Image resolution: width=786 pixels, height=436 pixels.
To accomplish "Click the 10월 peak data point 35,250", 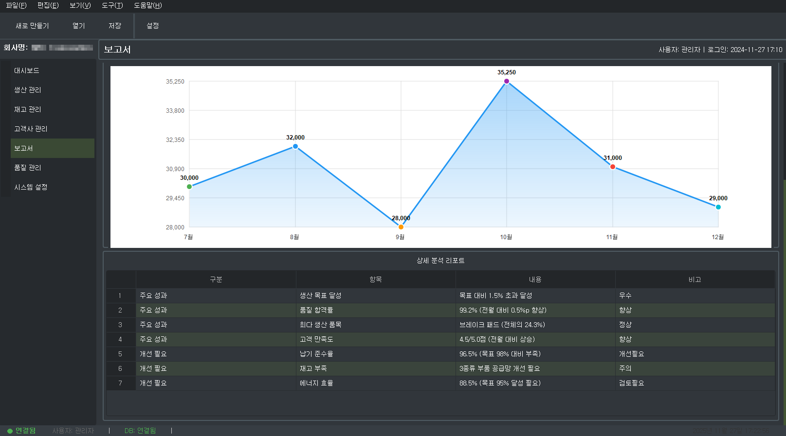I will pyautogui.click(x=507, y=81).
